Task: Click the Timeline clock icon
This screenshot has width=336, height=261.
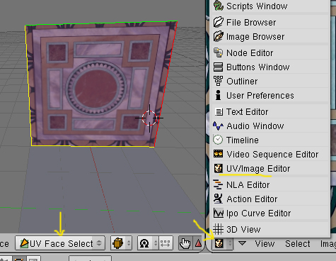Action: point(218,140)
